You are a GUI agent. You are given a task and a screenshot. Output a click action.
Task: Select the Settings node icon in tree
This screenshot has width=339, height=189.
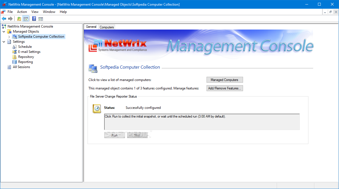click(9, 42)
